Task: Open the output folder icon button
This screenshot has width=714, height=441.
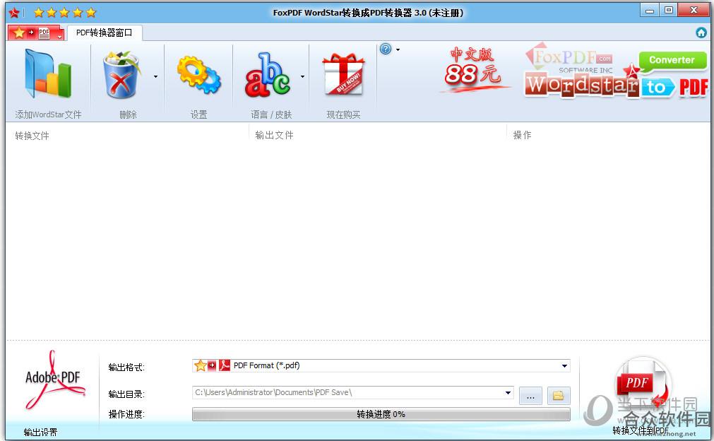Action: tap(558, 396)
